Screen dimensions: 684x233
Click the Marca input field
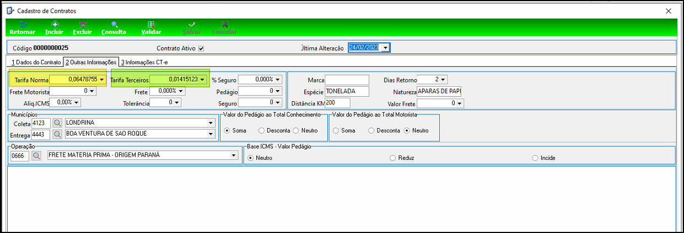coord(347,80)
